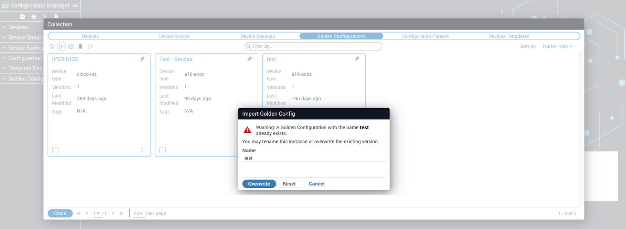The width and height of the screenshot is (626, 229).
Task: Click the 389 days ago text
Action: [91, 99]
